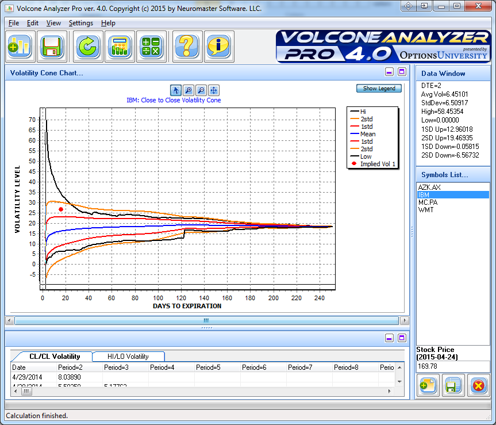Click the Hi legend entry
This screenshot has width=496, height=425.
coord(358,112)
